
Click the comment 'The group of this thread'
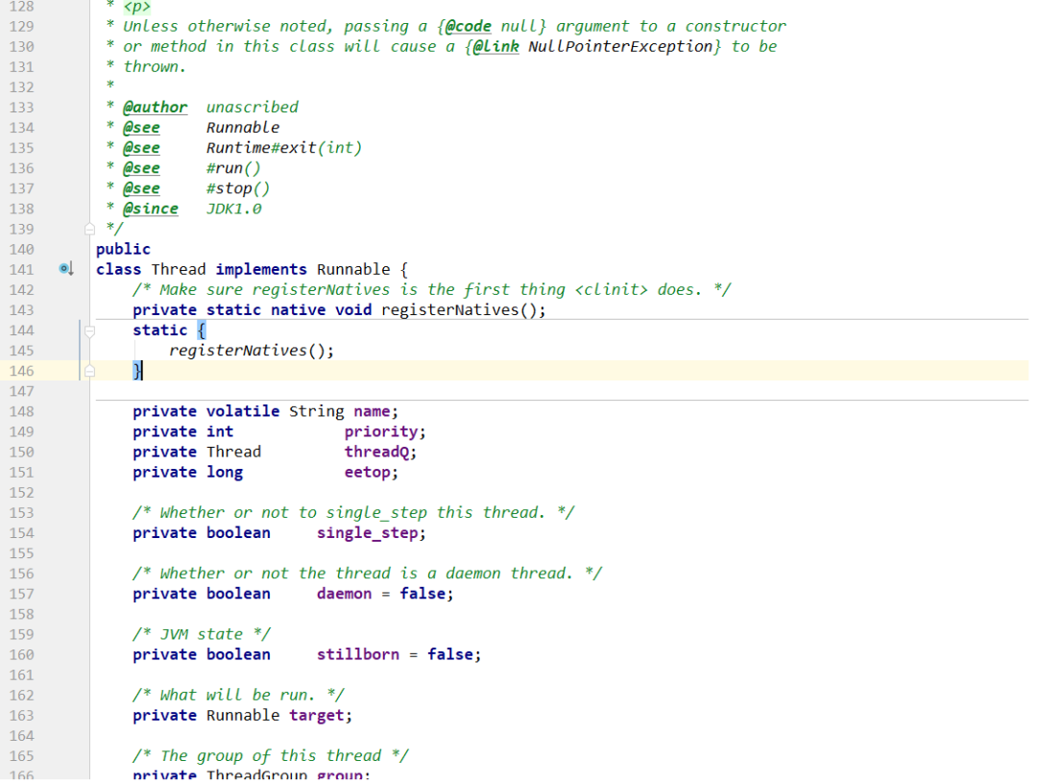(271, 756)
